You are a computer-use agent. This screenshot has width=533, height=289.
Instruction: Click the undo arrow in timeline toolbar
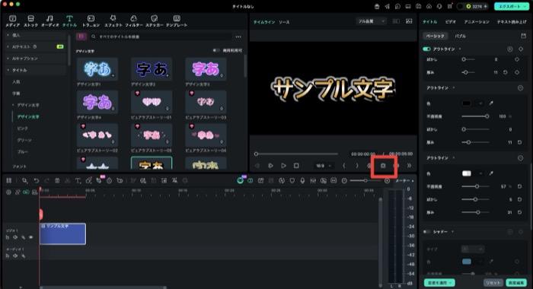[36, 181]
